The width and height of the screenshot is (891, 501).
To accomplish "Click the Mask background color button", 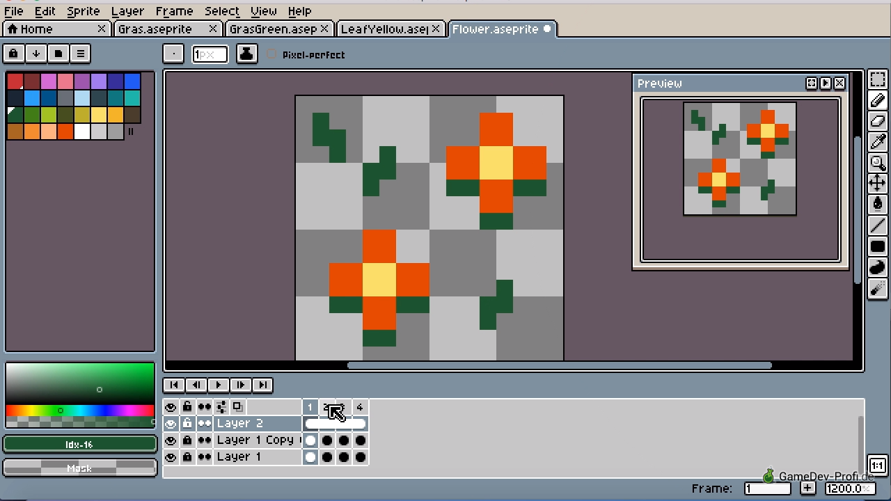I will (x=79, y=468).
